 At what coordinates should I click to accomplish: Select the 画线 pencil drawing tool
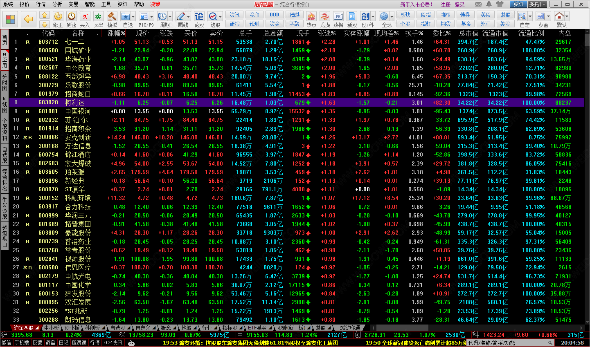181,16
